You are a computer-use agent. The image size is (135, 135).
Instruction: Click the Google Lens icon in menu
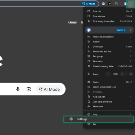[89, 87]
